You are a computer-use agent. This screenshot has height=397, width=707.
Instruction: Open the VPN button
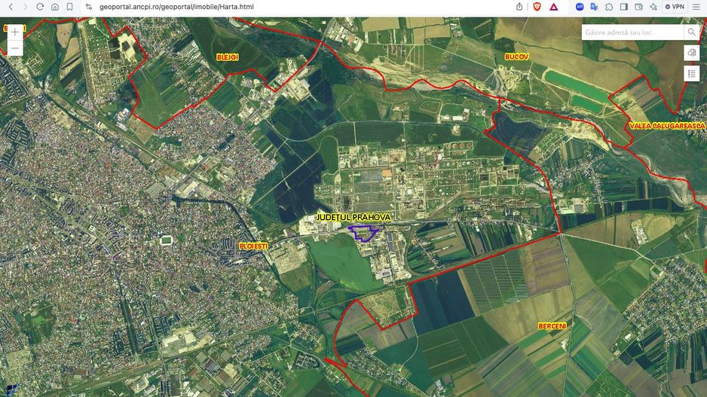(675, 7)
